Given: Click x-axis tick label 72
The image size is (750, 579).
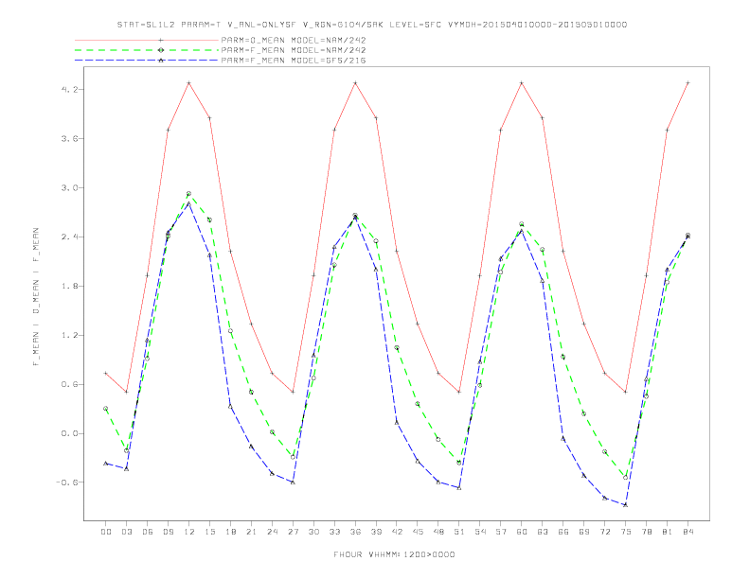Looking at the screenshot, I should (x=605, y=532).
